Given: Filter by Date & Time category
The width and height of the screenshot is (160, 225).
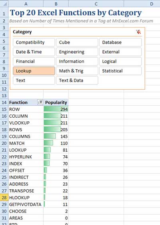Looking at the screenshot, I should (x=34, y=52).
